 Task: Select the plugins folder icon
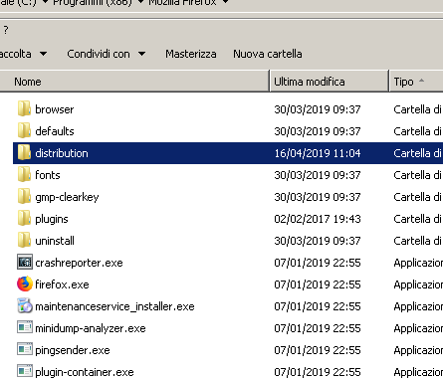(24, 218)
